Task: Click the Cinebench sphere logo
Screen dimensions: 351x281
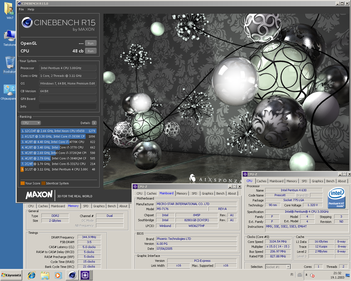Action: pos(27,23)
